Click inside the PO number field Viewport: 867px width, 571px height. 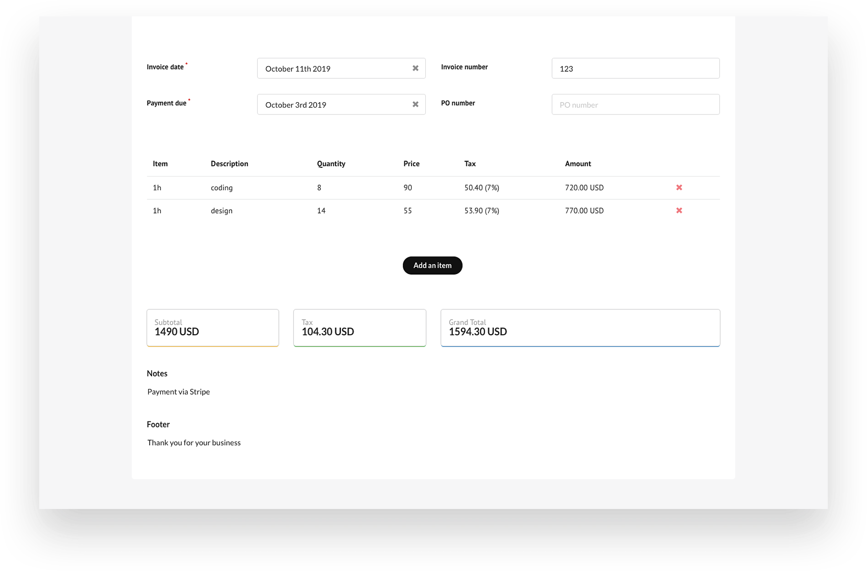tap(635, 104)
